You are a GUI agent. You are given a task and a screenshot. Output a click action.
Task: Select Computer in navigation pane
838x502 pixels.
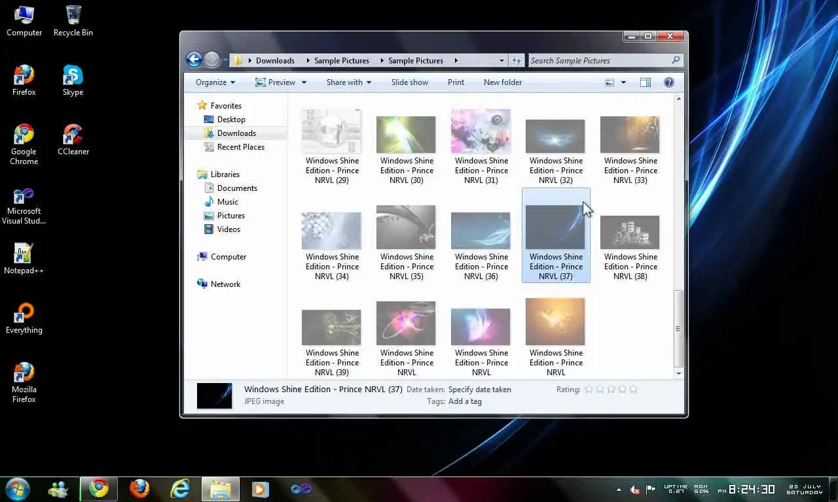[228, 256]
